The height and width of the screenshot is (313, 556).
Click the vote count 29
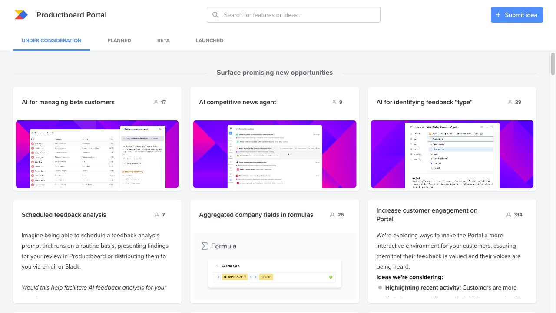click(x=518, y=102)
